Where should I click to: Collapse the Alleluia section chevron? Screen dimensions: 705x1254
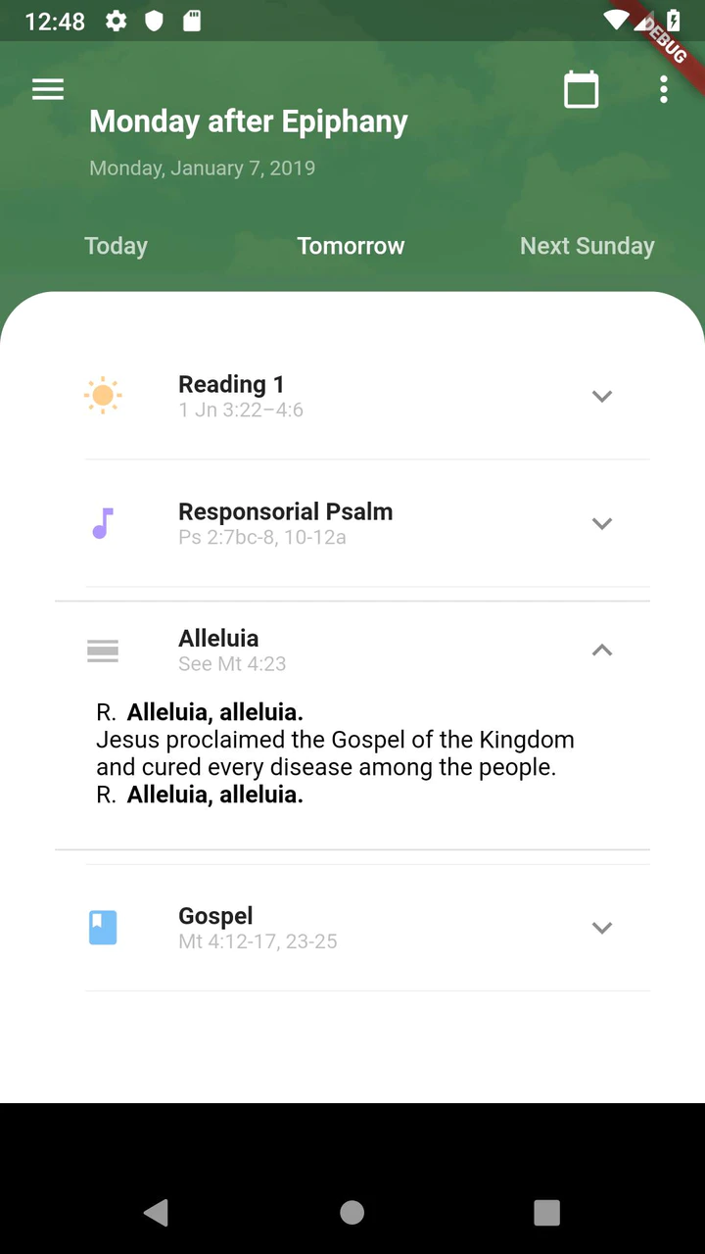click(x=602, y=651)
